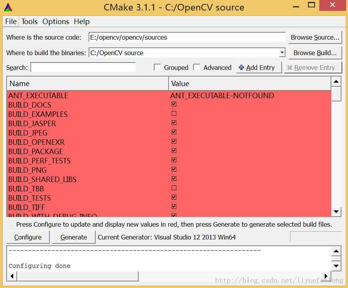The image size is (348, 288).
Task: Click the output log scroll-right arrow
Action: click(x=326, y=276)
